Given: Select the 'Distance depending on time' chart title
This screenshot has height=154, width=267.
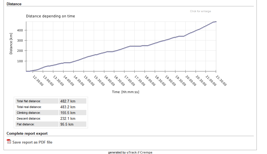Looking at the screenshot, I should [50, 16].
